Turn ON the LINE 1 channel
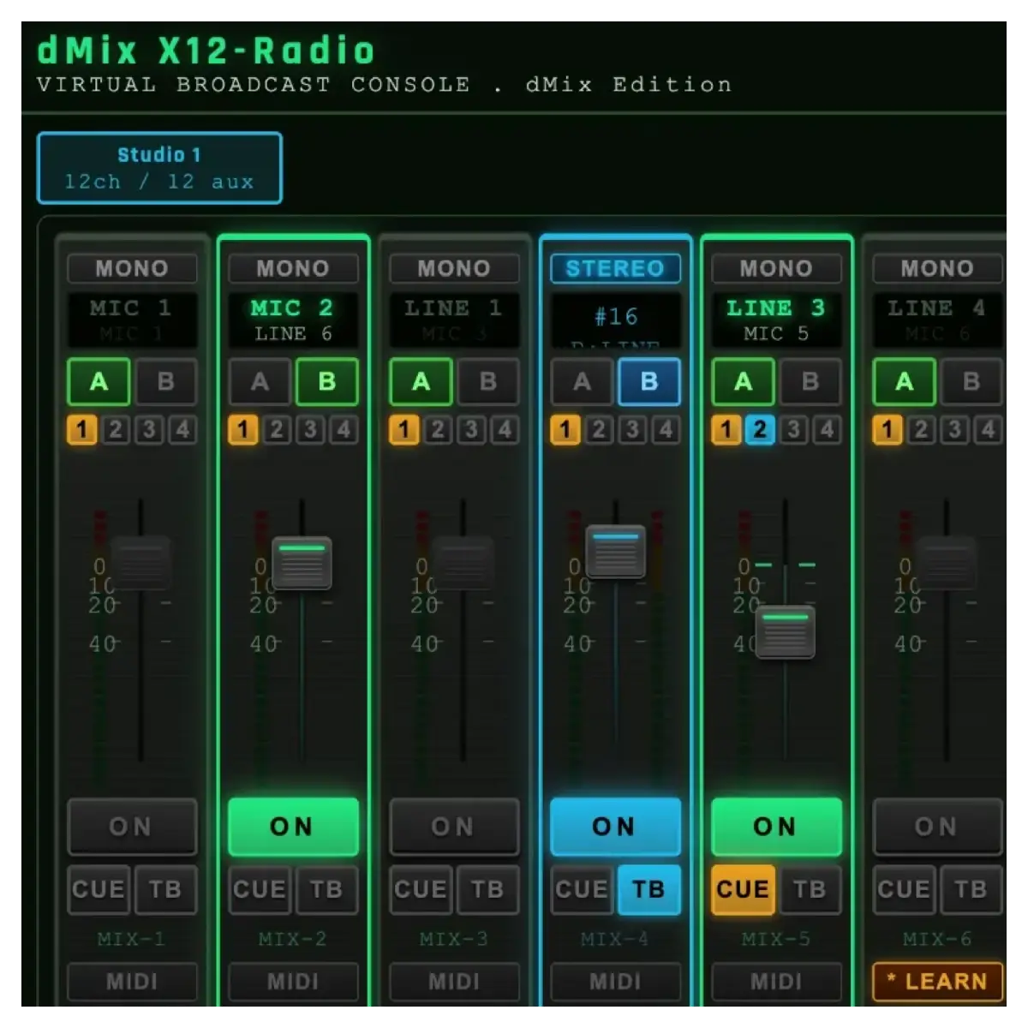1028x1028 pixels. [x=454, y=828]
